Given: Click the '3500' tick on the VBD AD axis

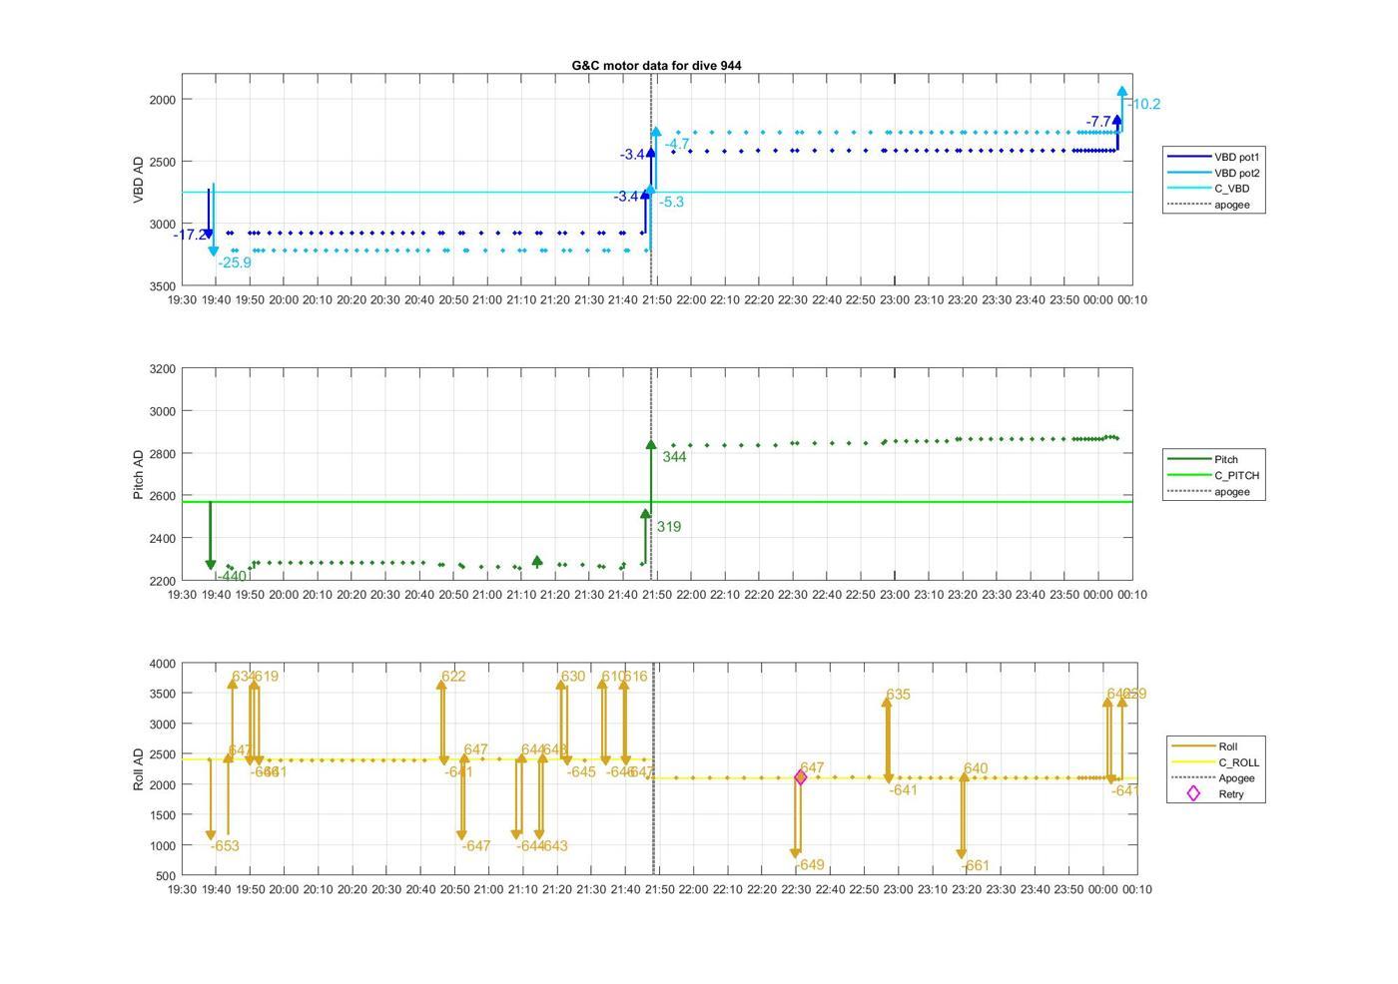Looking at the screenshot, I should (x=162, y=286).
